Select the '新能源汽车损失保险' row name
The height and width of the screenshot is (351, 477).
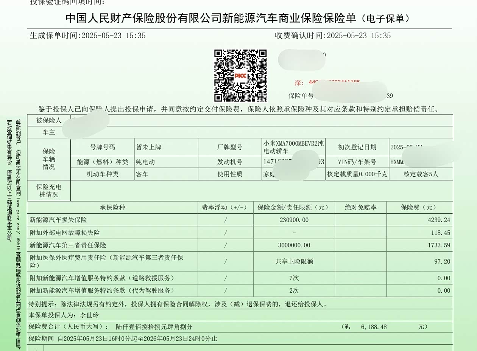(58, 220)
